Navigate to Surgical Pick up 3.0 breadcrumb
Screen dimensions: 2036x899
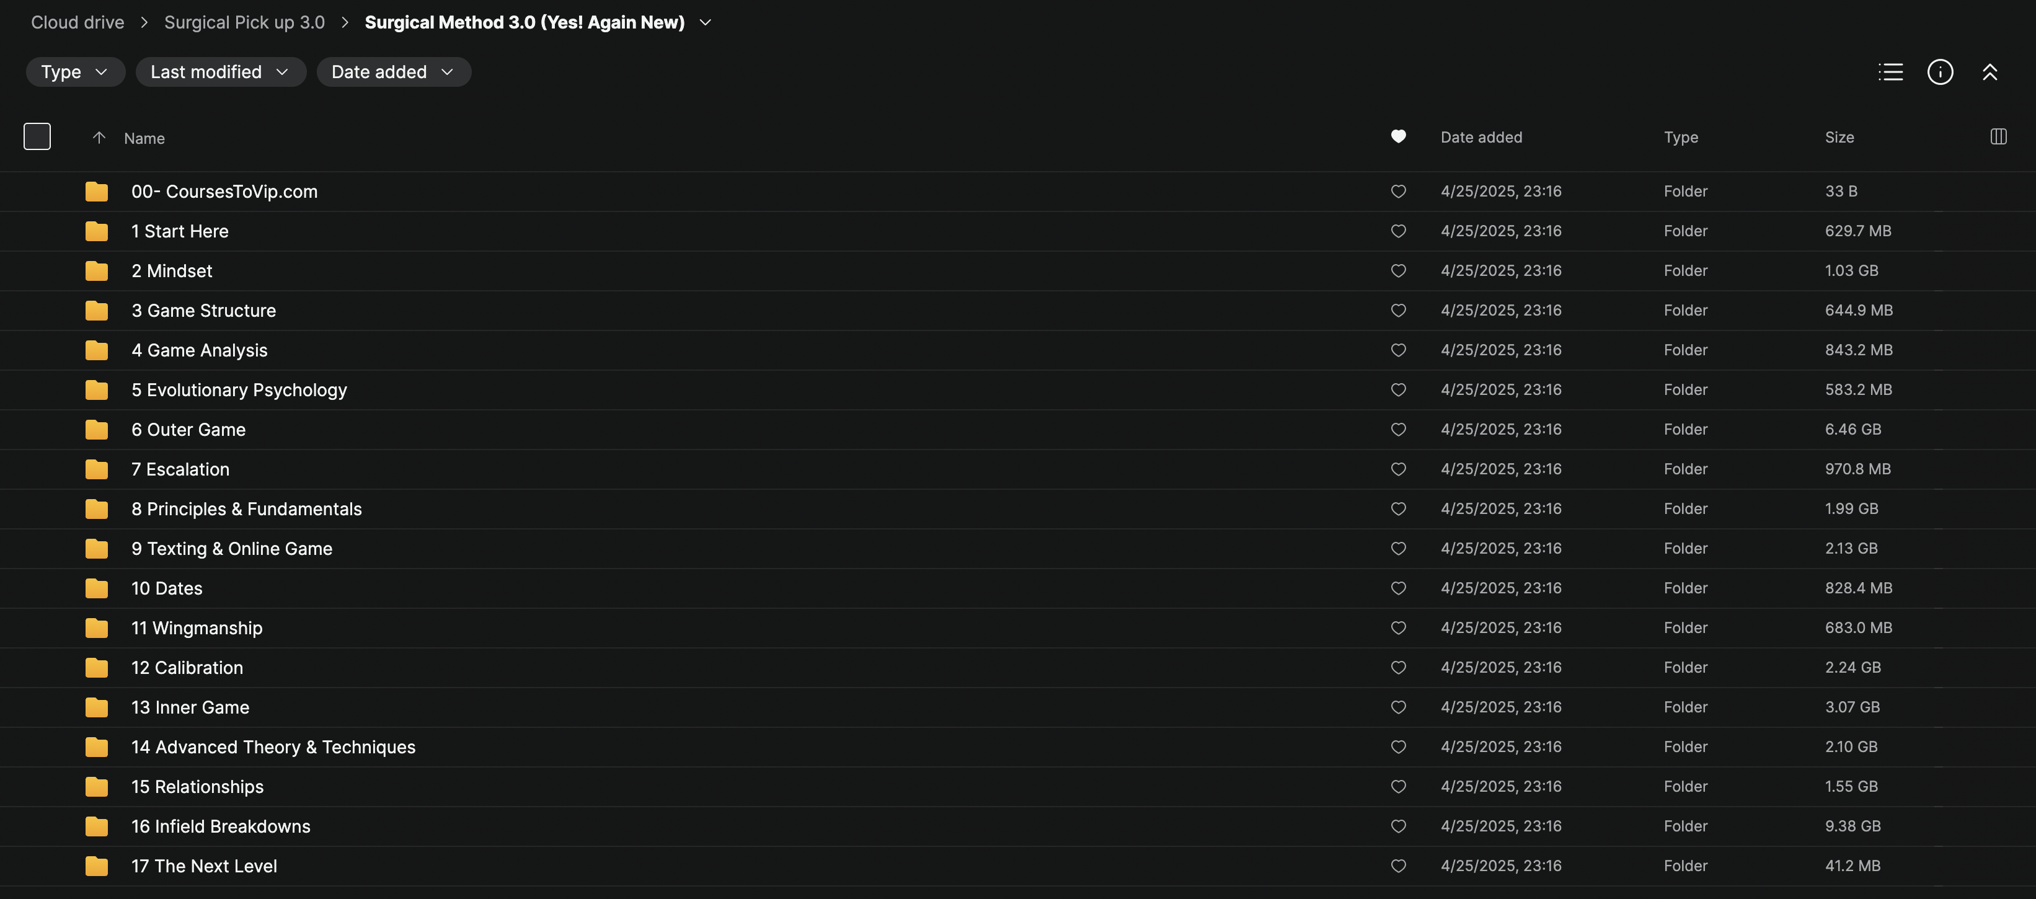pos(244,22)
